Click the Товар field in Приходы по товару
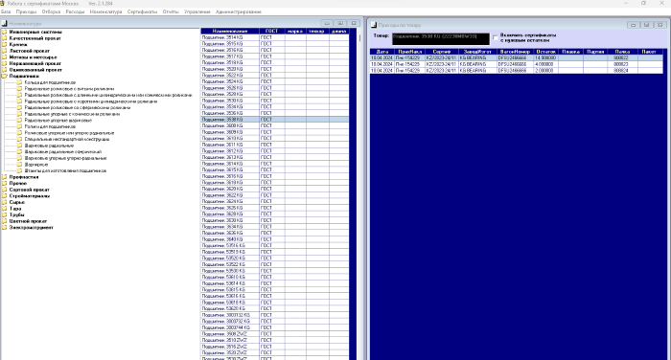 click(440, 39)
